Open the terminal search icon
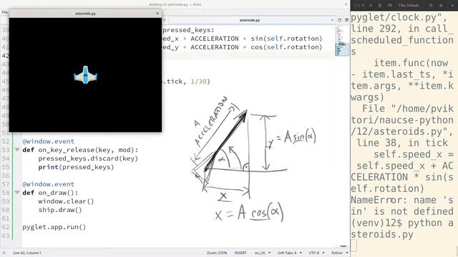The image size is (458, 257). coord(431,5)
